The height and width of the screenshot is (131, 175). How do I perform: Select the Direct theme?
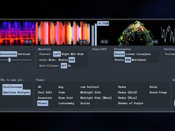pos(42,103)
